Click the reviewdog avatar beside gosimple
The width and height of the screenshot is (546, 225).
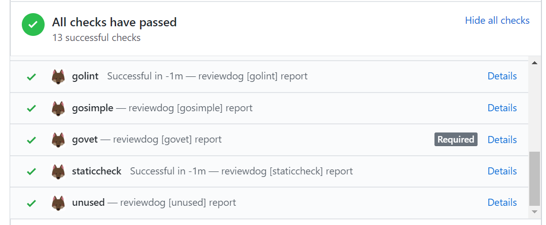[58, 108]
